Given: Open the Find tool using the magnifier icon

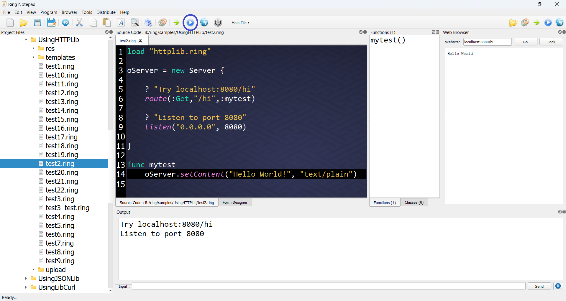Looking at the screenshot, I should 134,22.
